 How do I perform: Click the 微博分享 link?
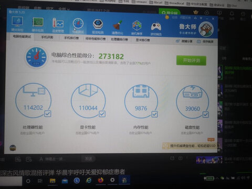(x=184, y=41)
